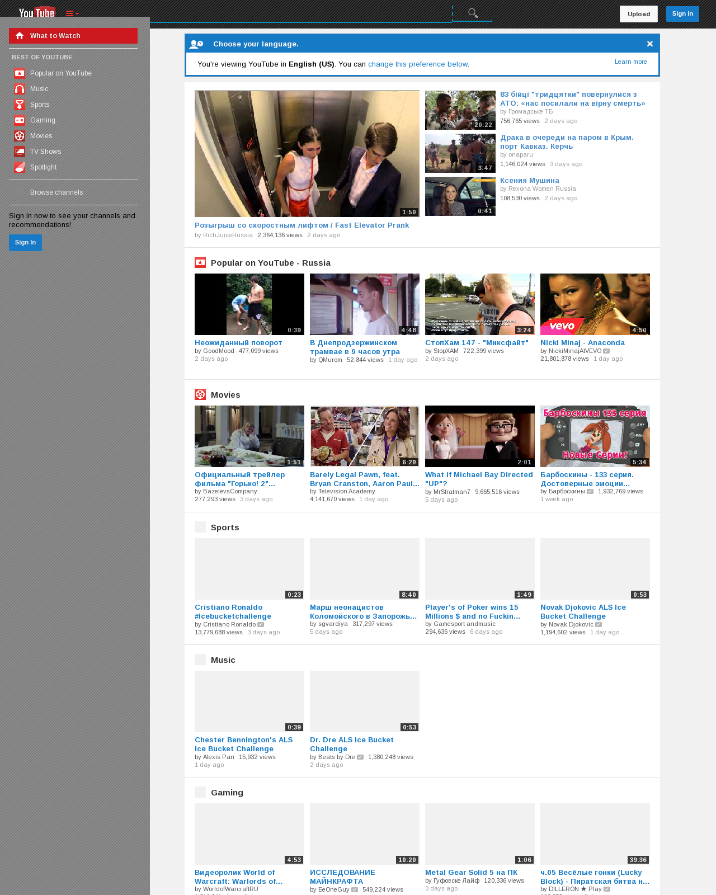Play the 3:47 Крым ferry thumbnail
Screen dimensions: 716x895
point(460,153)
